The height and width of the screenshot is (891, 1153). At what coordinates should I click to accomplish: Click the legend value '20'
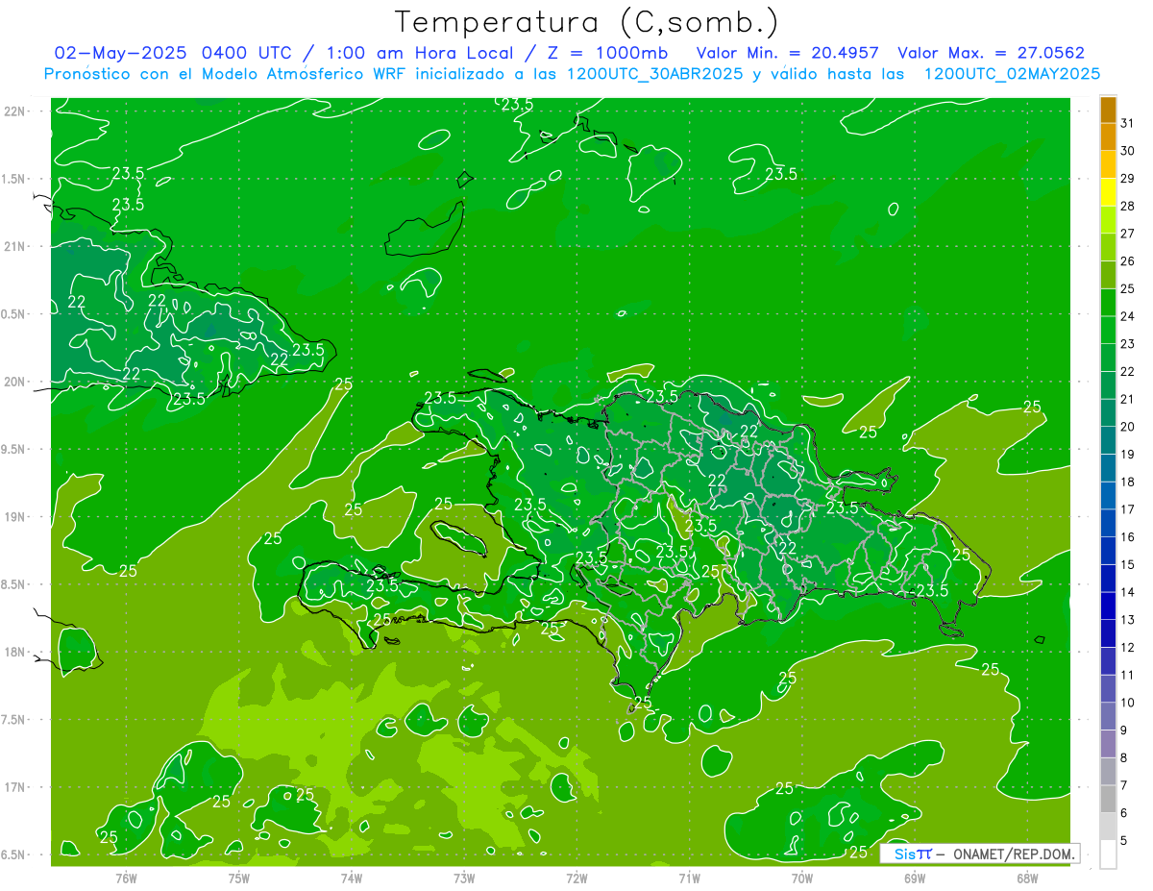[1128, 427]
